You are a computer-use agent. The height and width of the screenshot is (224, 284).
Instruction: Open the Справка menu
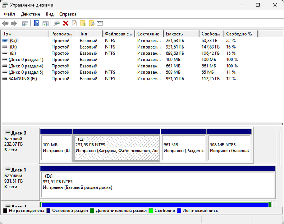tap(67, 14)
